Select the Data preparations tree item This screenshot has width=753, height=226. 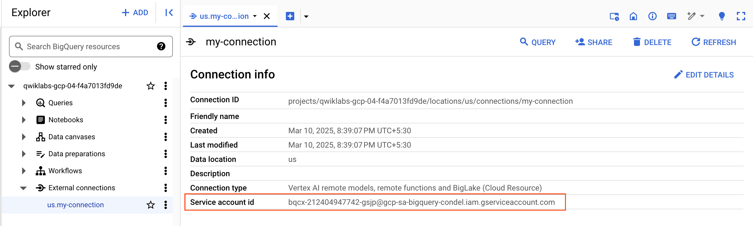click(77, 154)
